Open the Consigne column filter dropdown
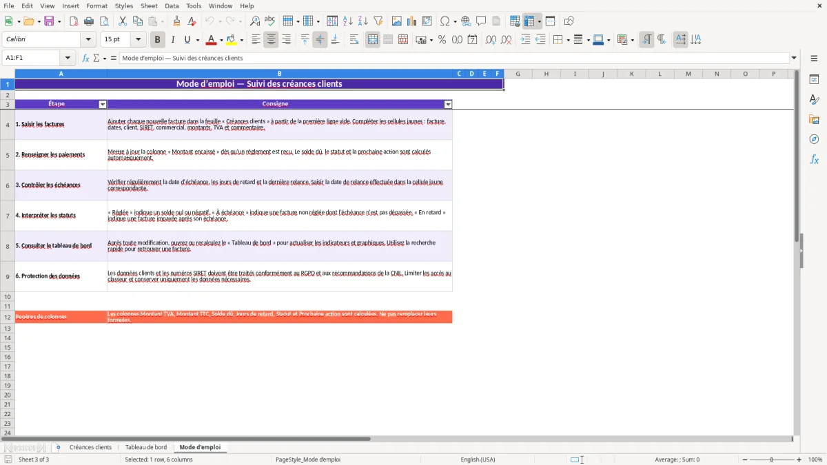 point(448,105)
